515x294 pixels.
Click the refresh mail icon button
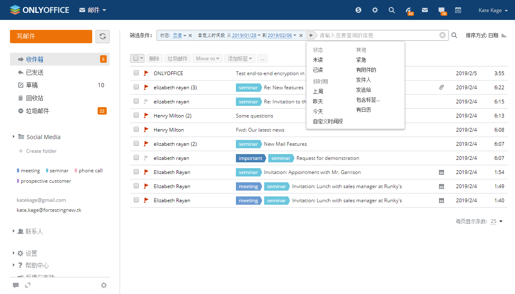point(103,37)
